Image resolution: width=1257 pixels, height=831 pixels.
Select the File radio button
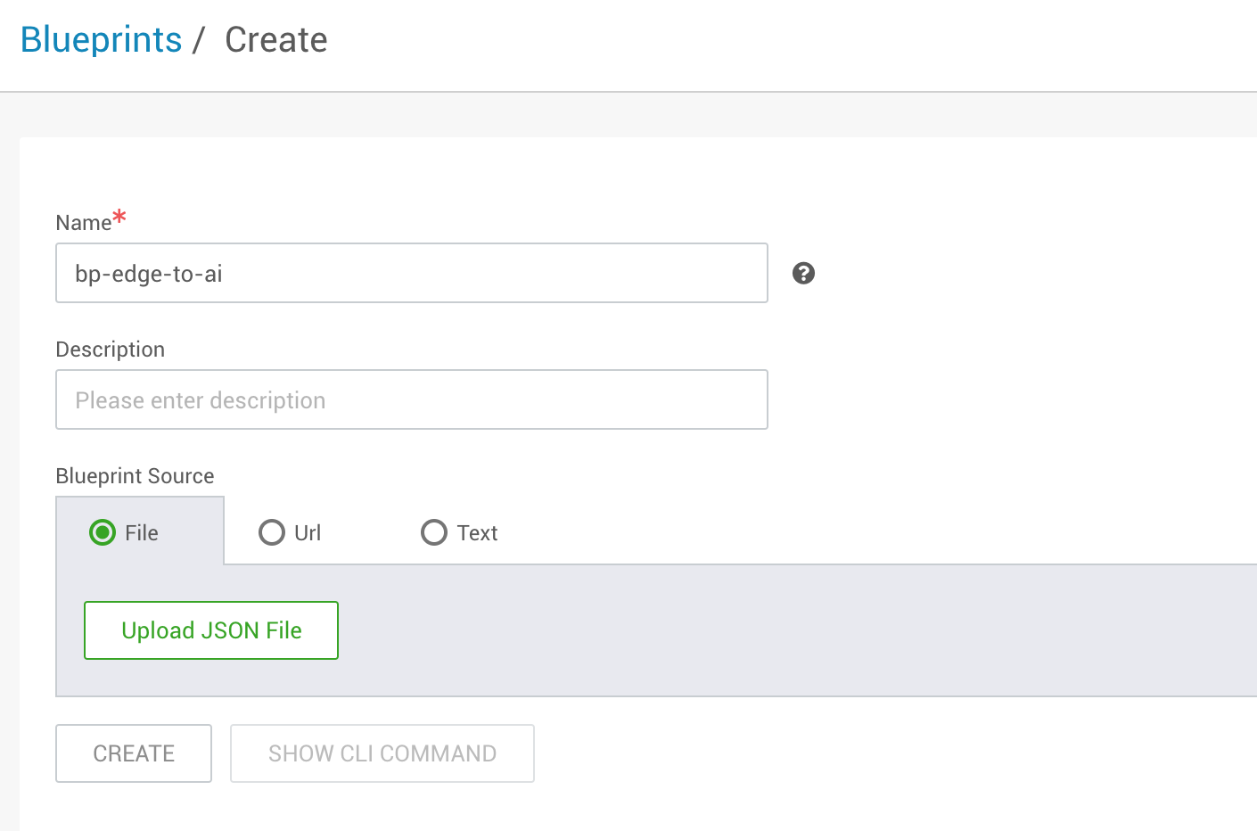tap(103, 531)
